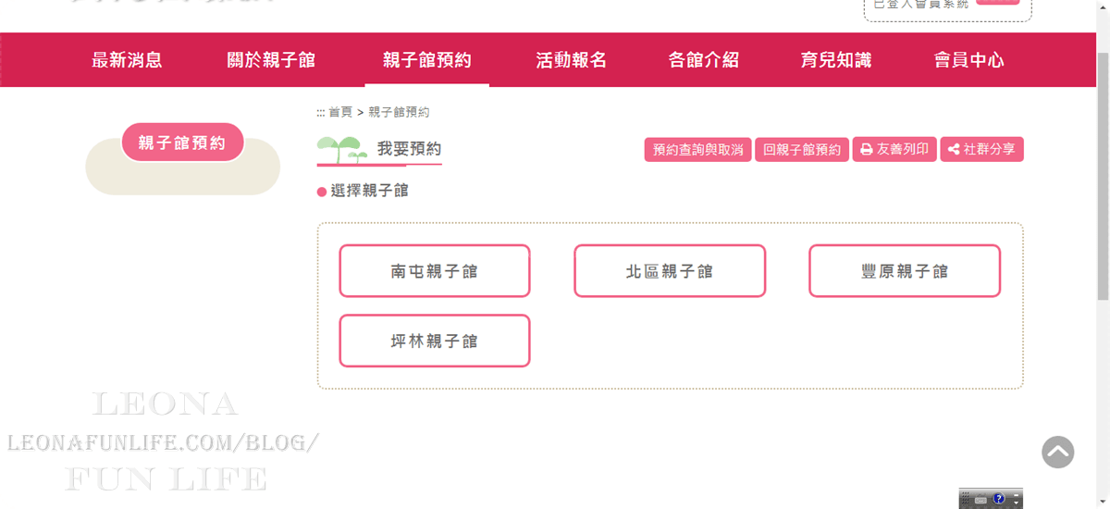Click 預約查詢與取消 button
This screenshot has height=509, width=1110.
point(697,150)
